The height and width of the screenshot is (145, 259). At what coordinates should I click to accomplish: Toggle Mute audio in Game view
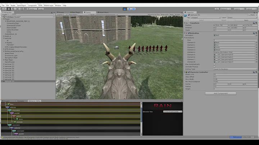pos(165,14)
